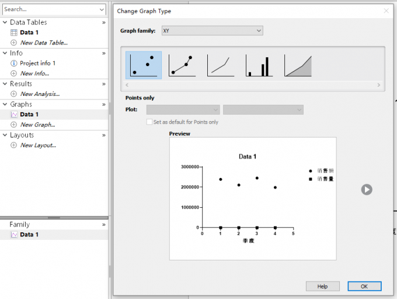The image size is (397, 299).
Task: Select the Points only graph type icon
Action: pos(144,65)
